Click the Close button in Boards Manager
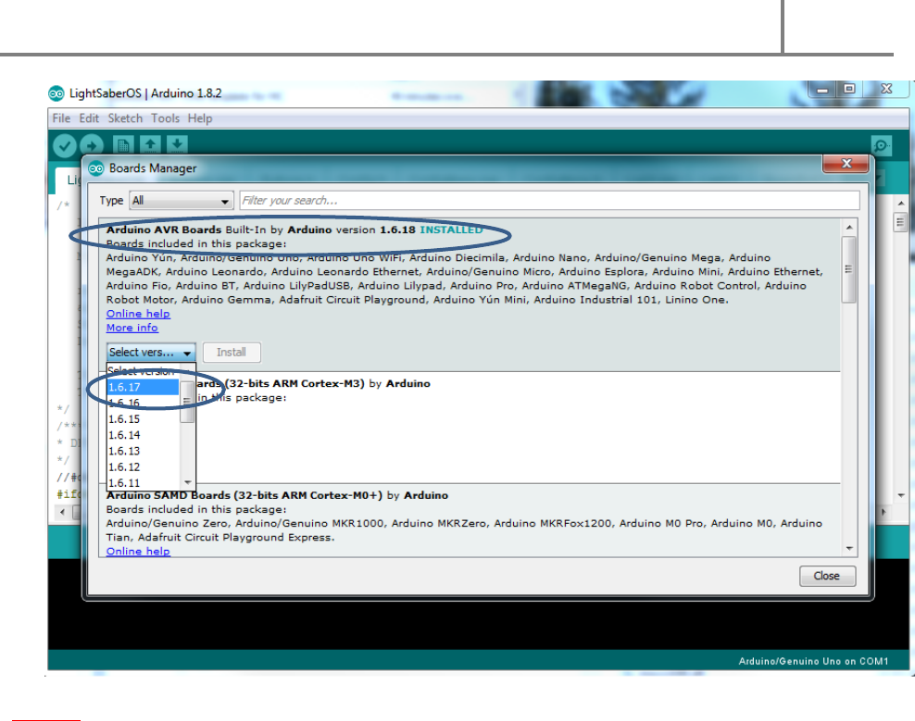 (827, 577)
